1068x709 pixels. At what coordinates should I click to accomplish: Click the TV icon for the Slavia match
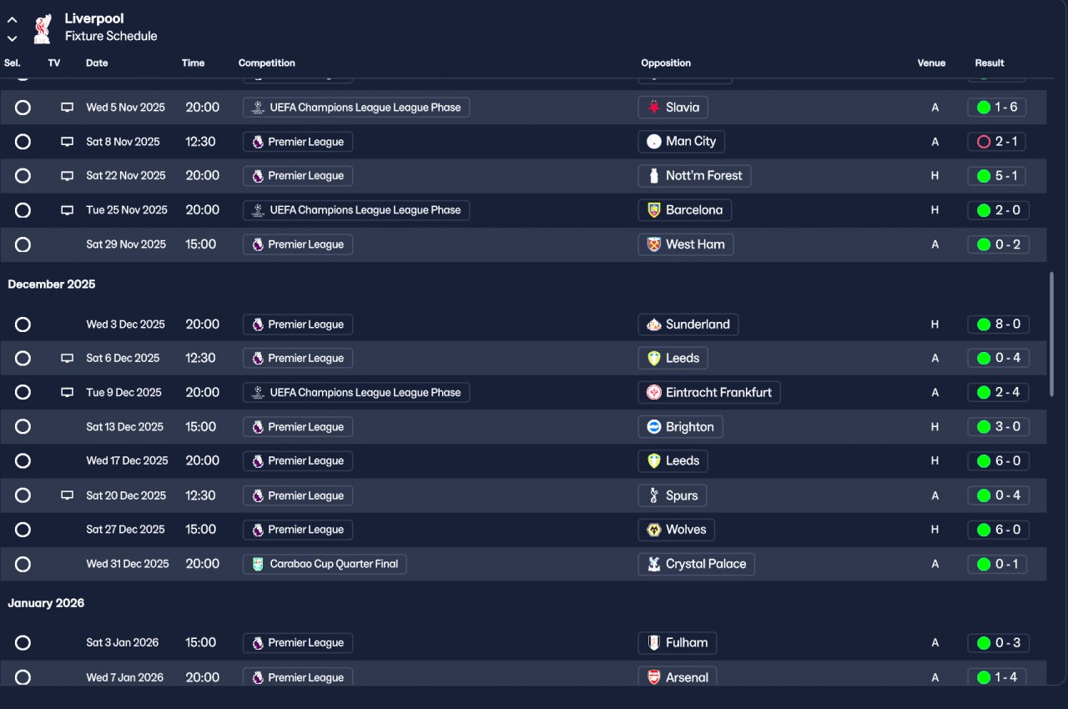click(67, 108)
